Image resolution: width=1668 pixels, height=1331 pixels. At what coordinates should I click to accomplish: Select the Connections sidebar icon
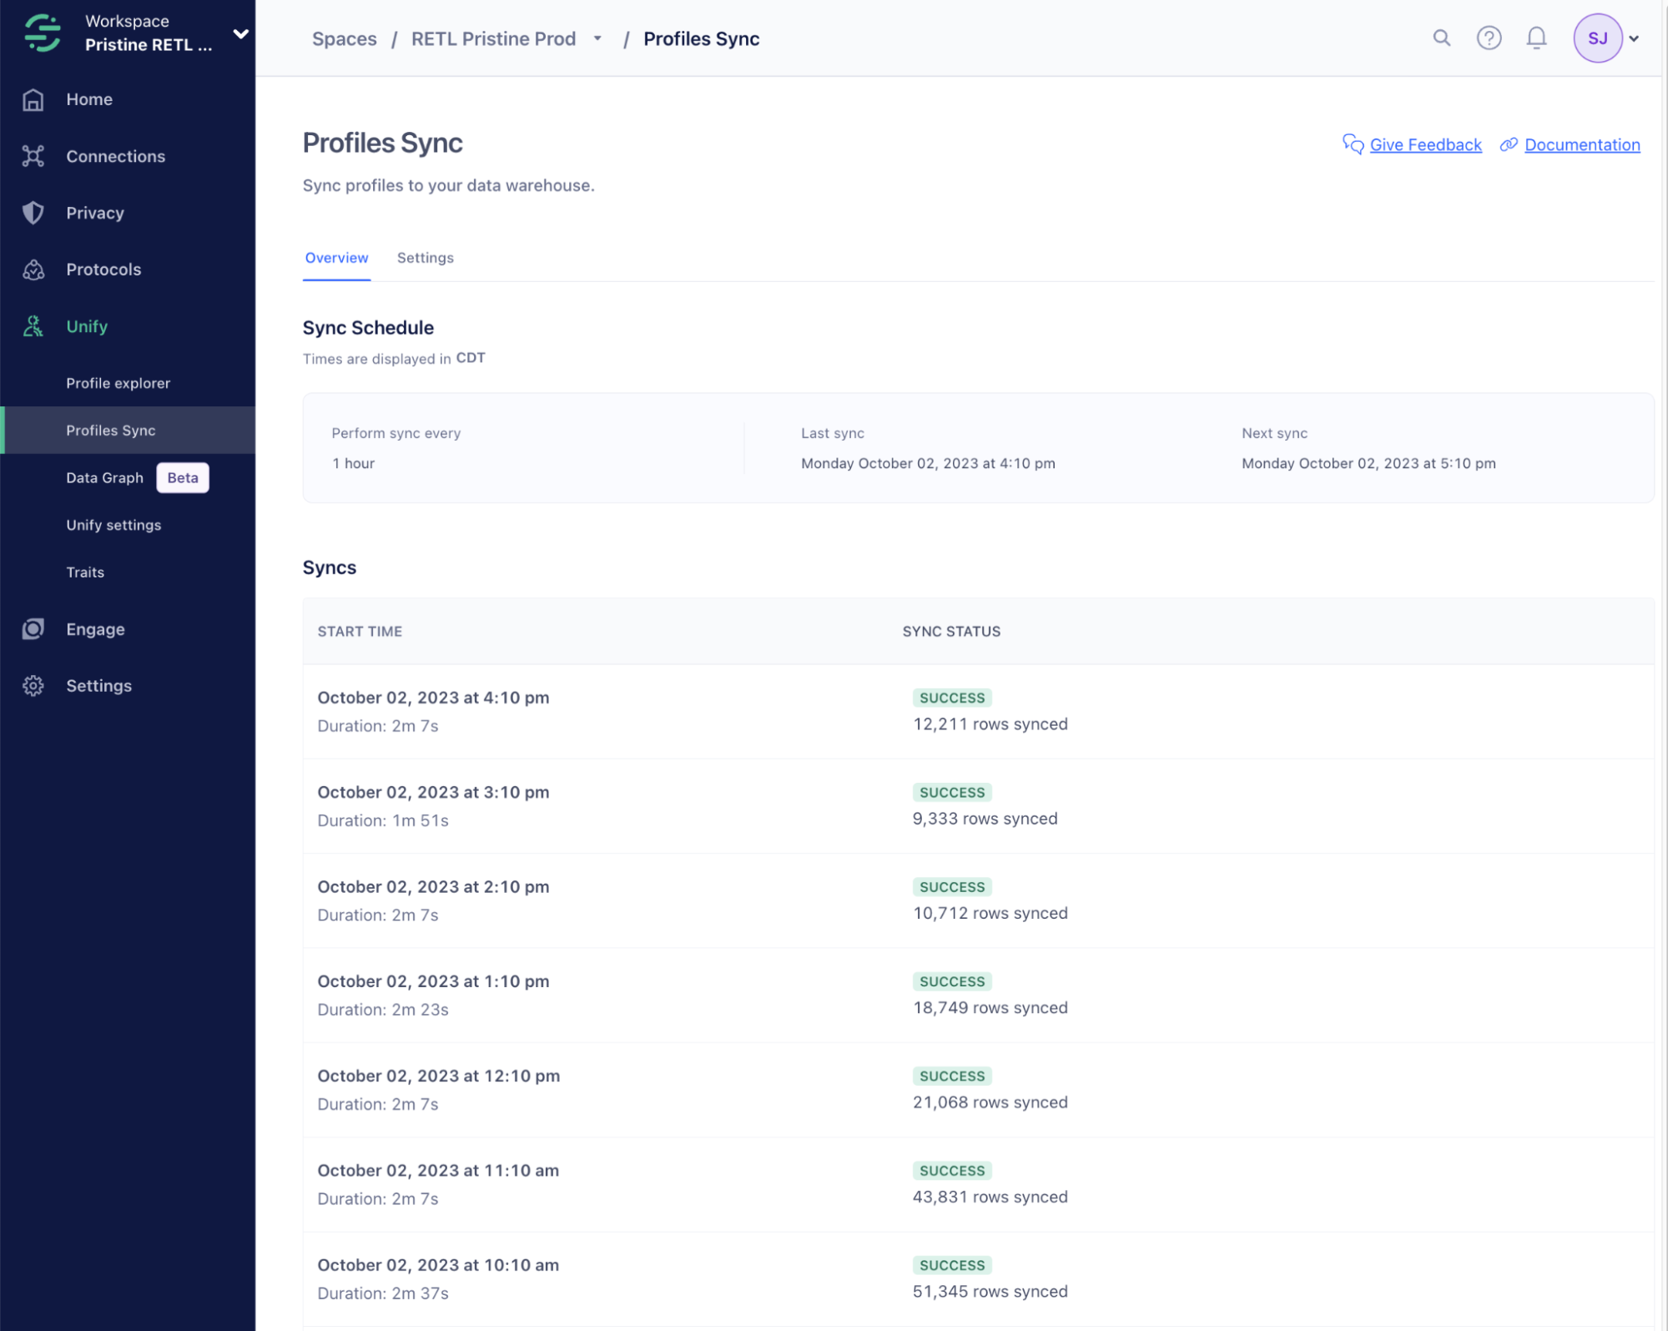(33, 156)
